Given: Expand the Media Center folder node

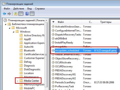Looking at the screenshot, I should pos(17,81).
